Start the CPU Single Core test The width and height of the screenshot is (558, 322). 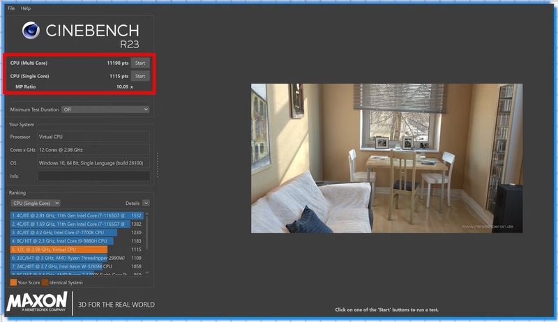(140, 76)
